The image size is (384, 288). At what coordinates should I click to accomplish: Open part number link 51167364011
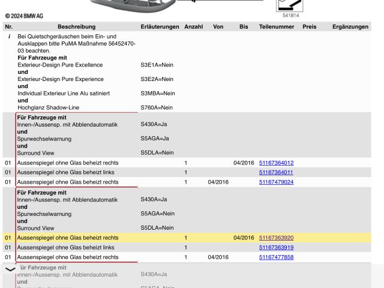tap(276, 172)
